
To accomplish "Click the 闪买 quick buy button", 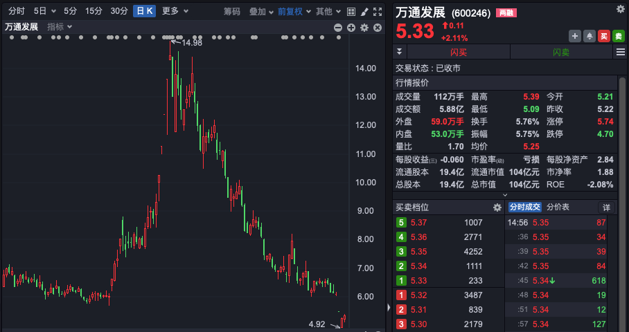I will pos(459,52).
